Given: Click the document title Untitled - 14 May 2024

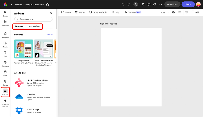Looking at the screenshot, I should 30,4.
